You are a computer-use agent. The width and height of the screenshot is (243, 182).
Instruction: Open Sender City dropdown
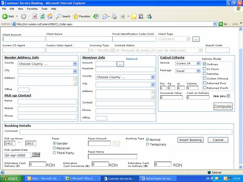click(x=75, y=71)
